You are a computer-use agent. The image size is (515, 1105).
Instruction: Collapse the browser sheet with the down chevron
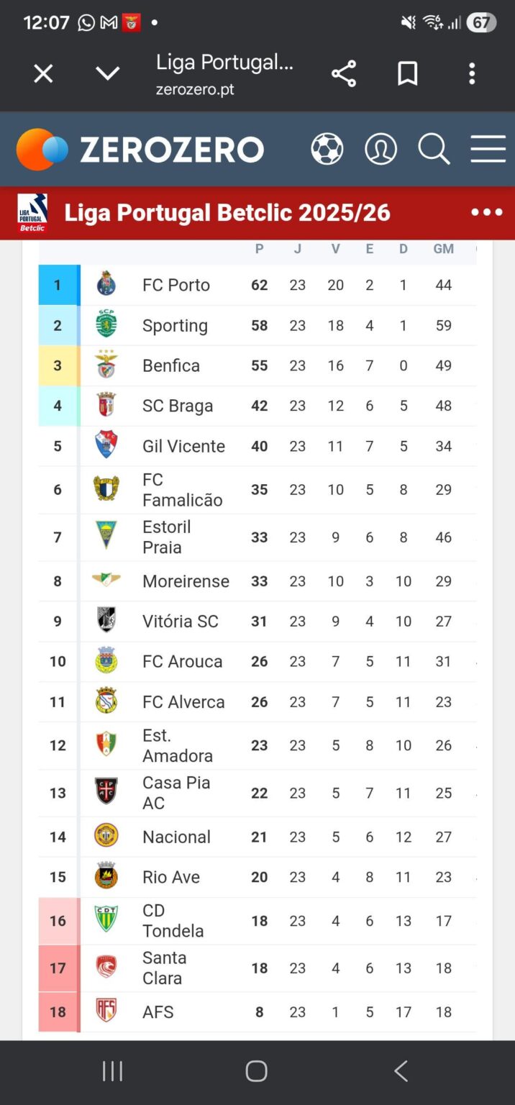(107, 73)
